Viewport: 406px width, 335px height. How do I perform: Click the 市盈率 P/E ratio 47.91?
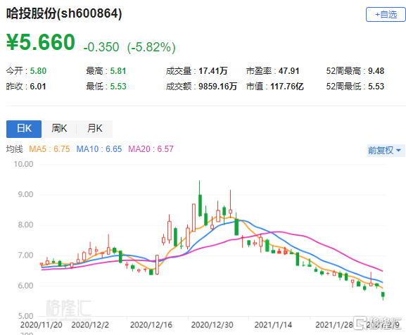288,71
